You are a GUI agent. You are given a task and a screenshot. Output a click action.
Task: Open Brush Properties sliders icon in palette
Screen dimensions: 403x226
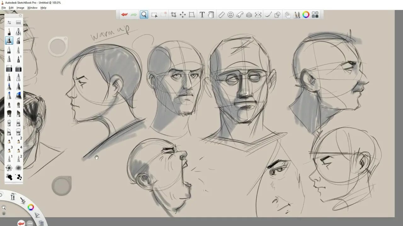coord(9,22)
